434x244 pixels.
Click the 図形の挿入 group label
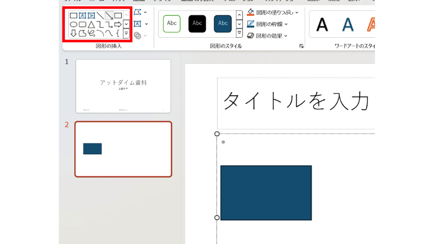(108, 46)
